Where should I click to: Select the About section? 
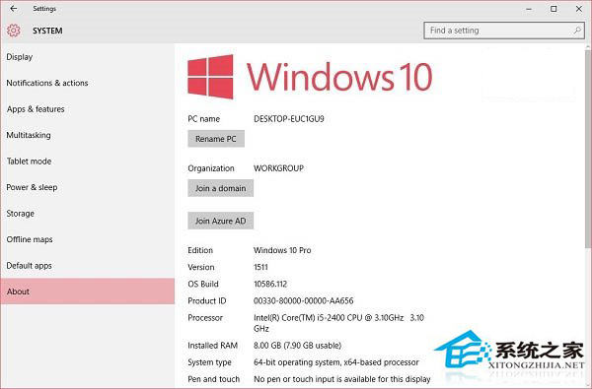point(88,292)
